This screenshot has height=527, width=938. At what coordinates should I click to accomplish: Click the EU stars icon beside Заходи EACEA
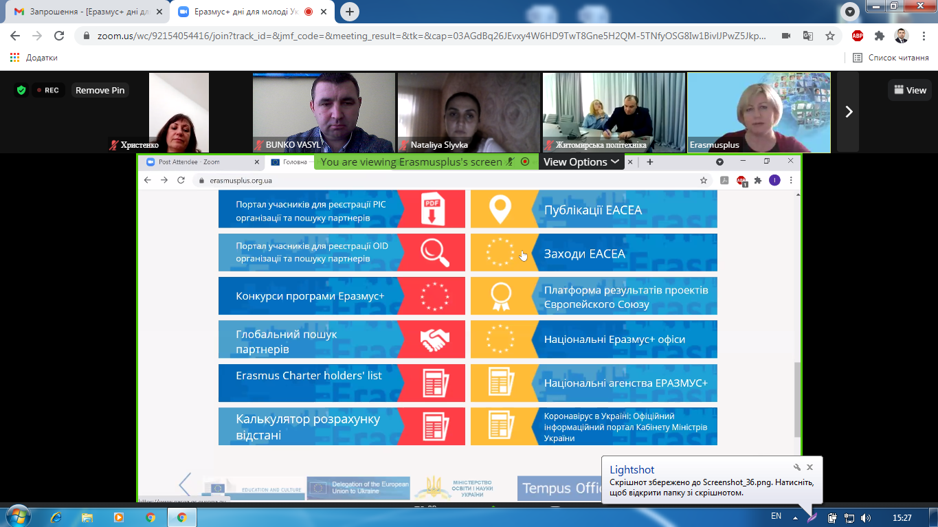coord(500,253)
